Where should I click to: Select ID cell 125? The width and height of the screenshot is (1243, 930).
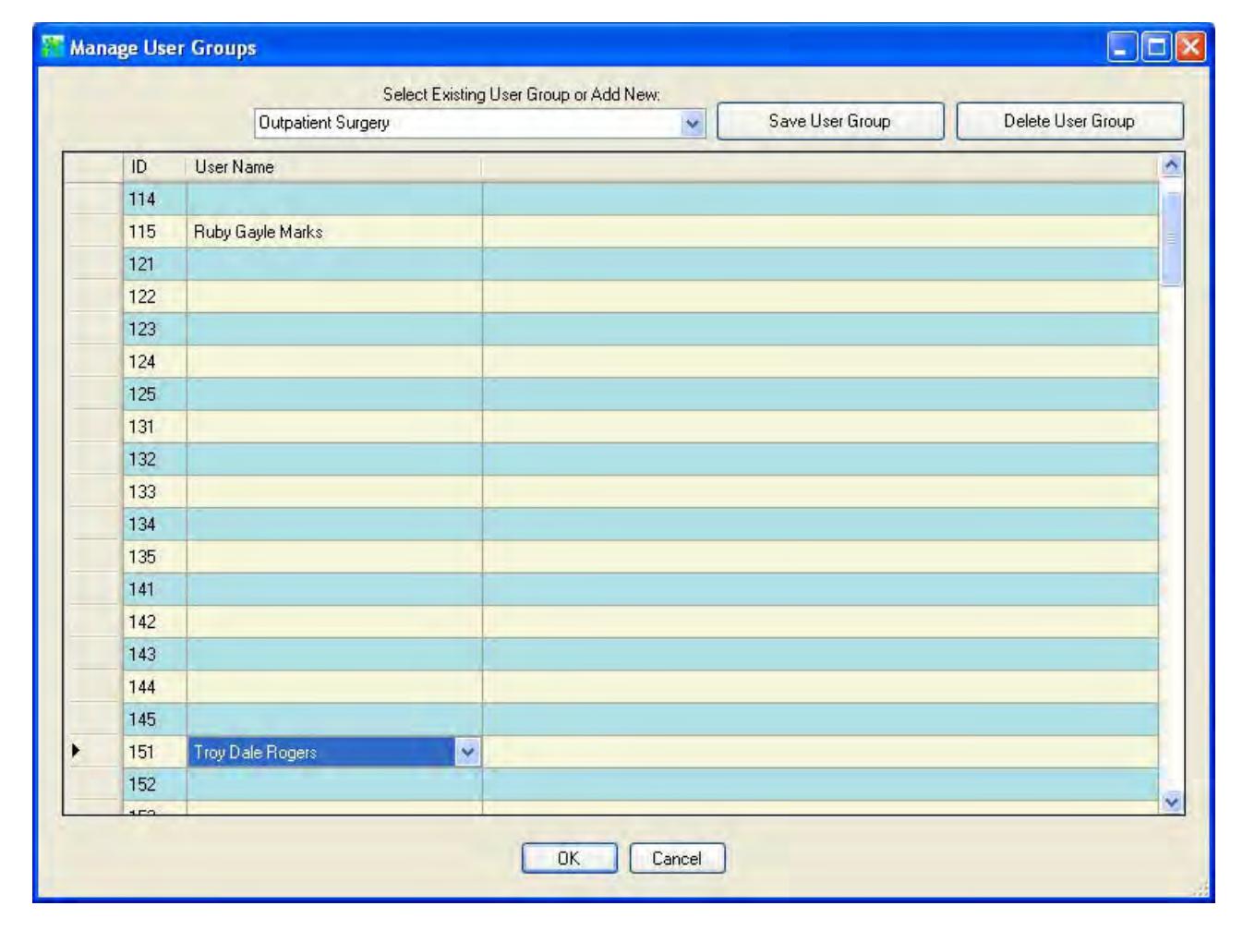tap(155, 394)
